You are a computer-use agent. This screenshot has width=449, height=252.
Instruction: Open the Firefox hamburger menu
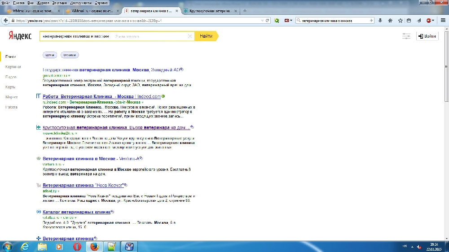[443, 21]
